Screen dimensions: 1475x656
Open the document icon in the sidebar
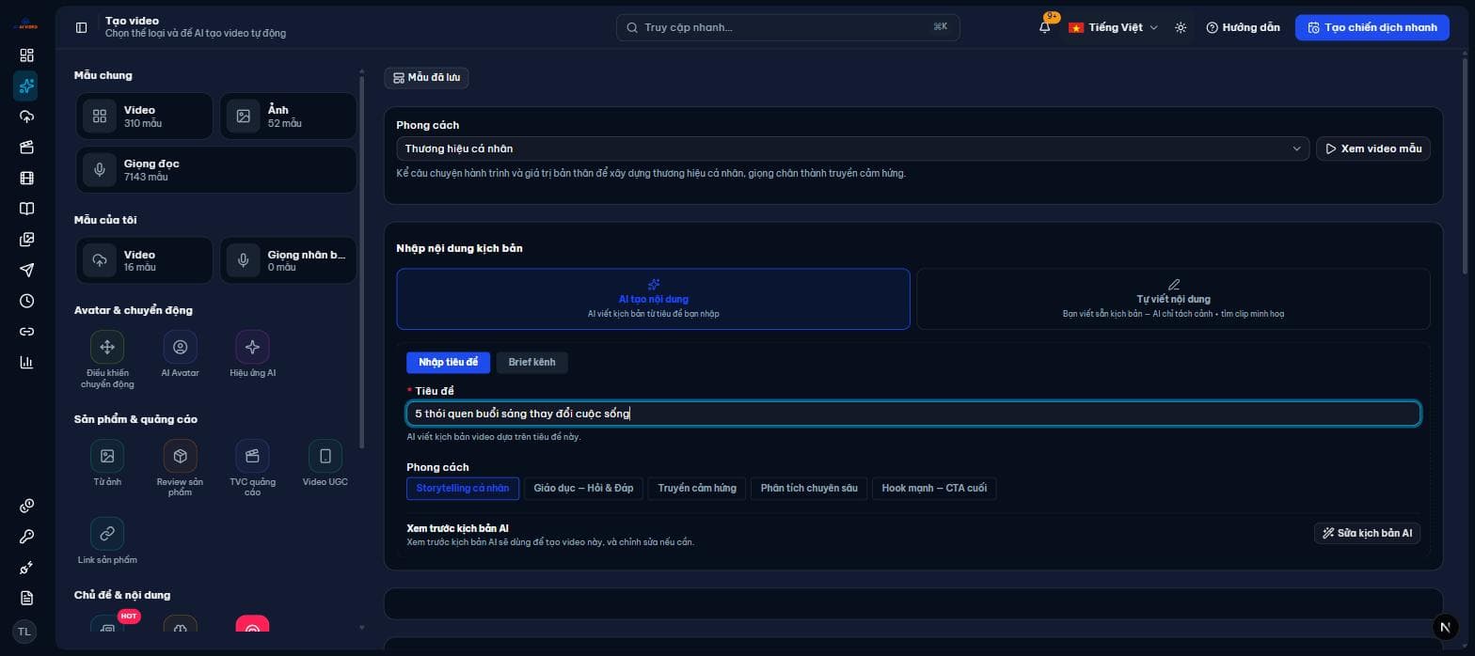[x=26, y=598]
